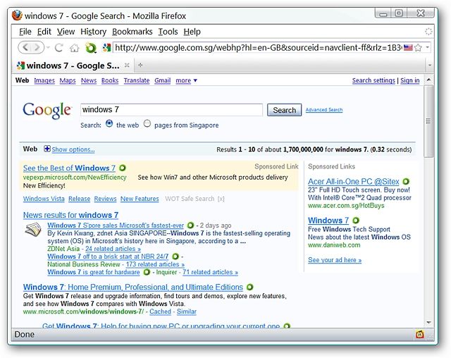Open the list all tabs dropdown
This screenshot has width=451, height=358.
point(429,66)
